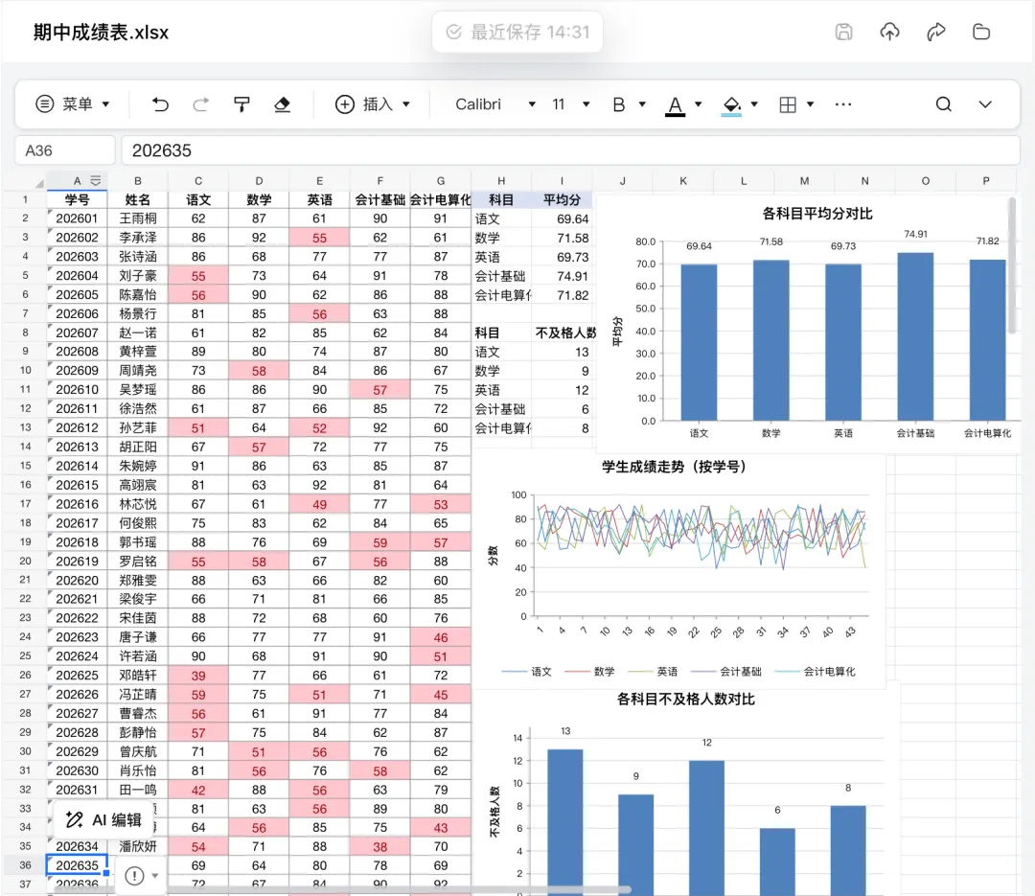Undo the last action
This screenshot has height=896, width=1035.
pos(160,104)
